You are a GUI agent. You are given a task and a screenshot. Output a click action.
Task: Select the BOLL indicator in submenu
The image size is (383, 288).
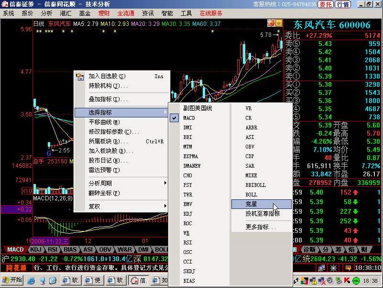coord(262,195)
